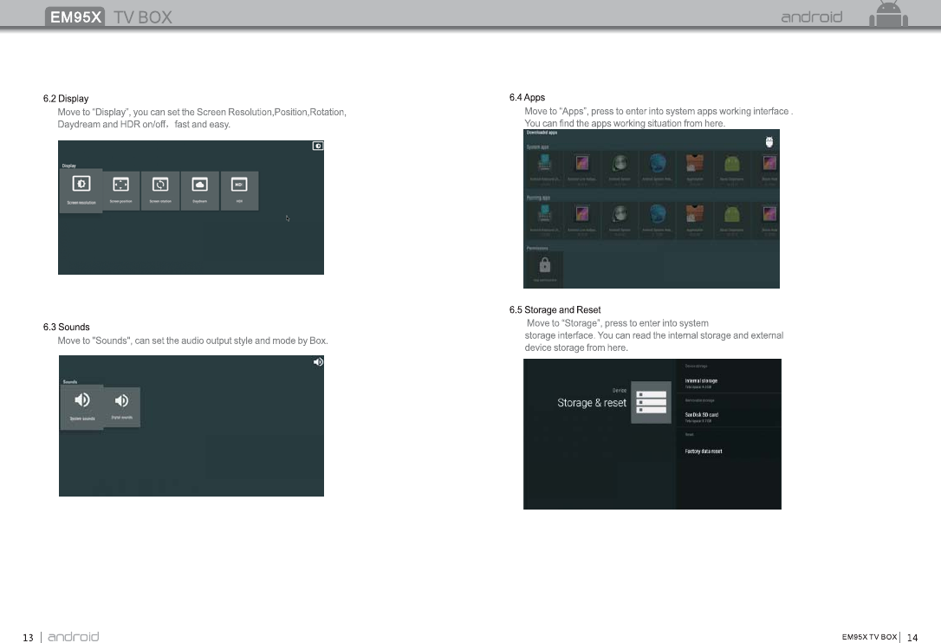941x643 pixels.
Task: Click the 'Permissions' heading
Action: pyautogui.click(x=537, y=248)
